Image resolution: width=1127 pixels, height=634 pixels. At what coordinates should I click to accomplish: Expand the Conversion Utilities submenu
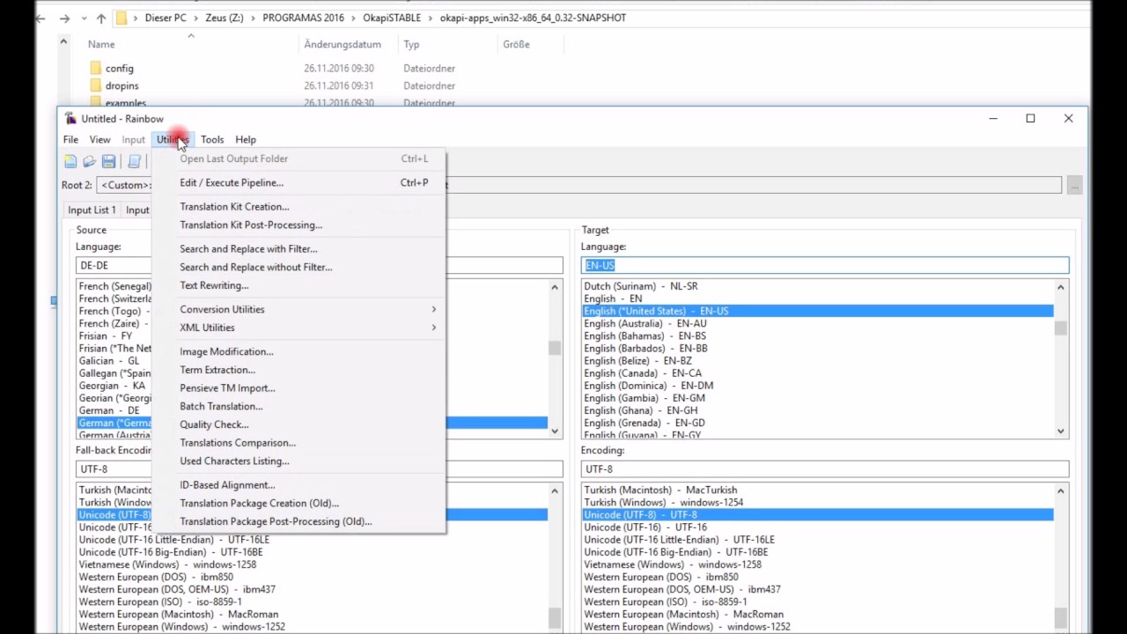coord(299,309)
